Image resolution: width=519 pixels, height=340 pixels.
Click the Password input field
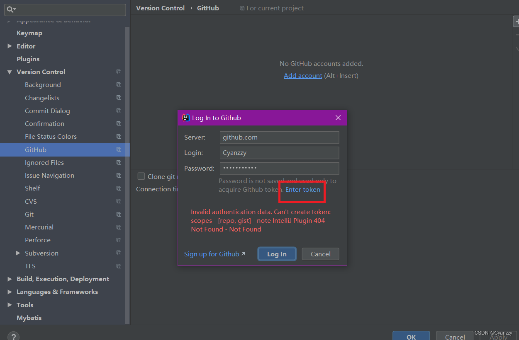[279, 168]
